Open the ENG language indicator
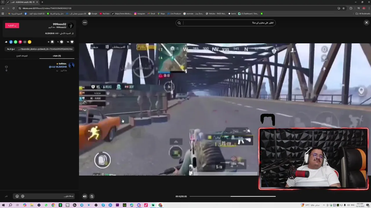Image resolution: width=371 pixels, height=208 pixels. tap(352, 205)
